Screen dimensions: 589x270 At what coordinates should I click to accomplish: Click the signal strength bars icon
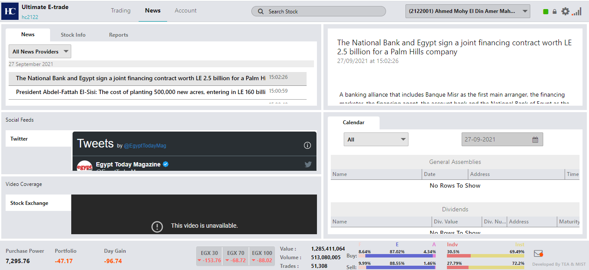point(576,11)
